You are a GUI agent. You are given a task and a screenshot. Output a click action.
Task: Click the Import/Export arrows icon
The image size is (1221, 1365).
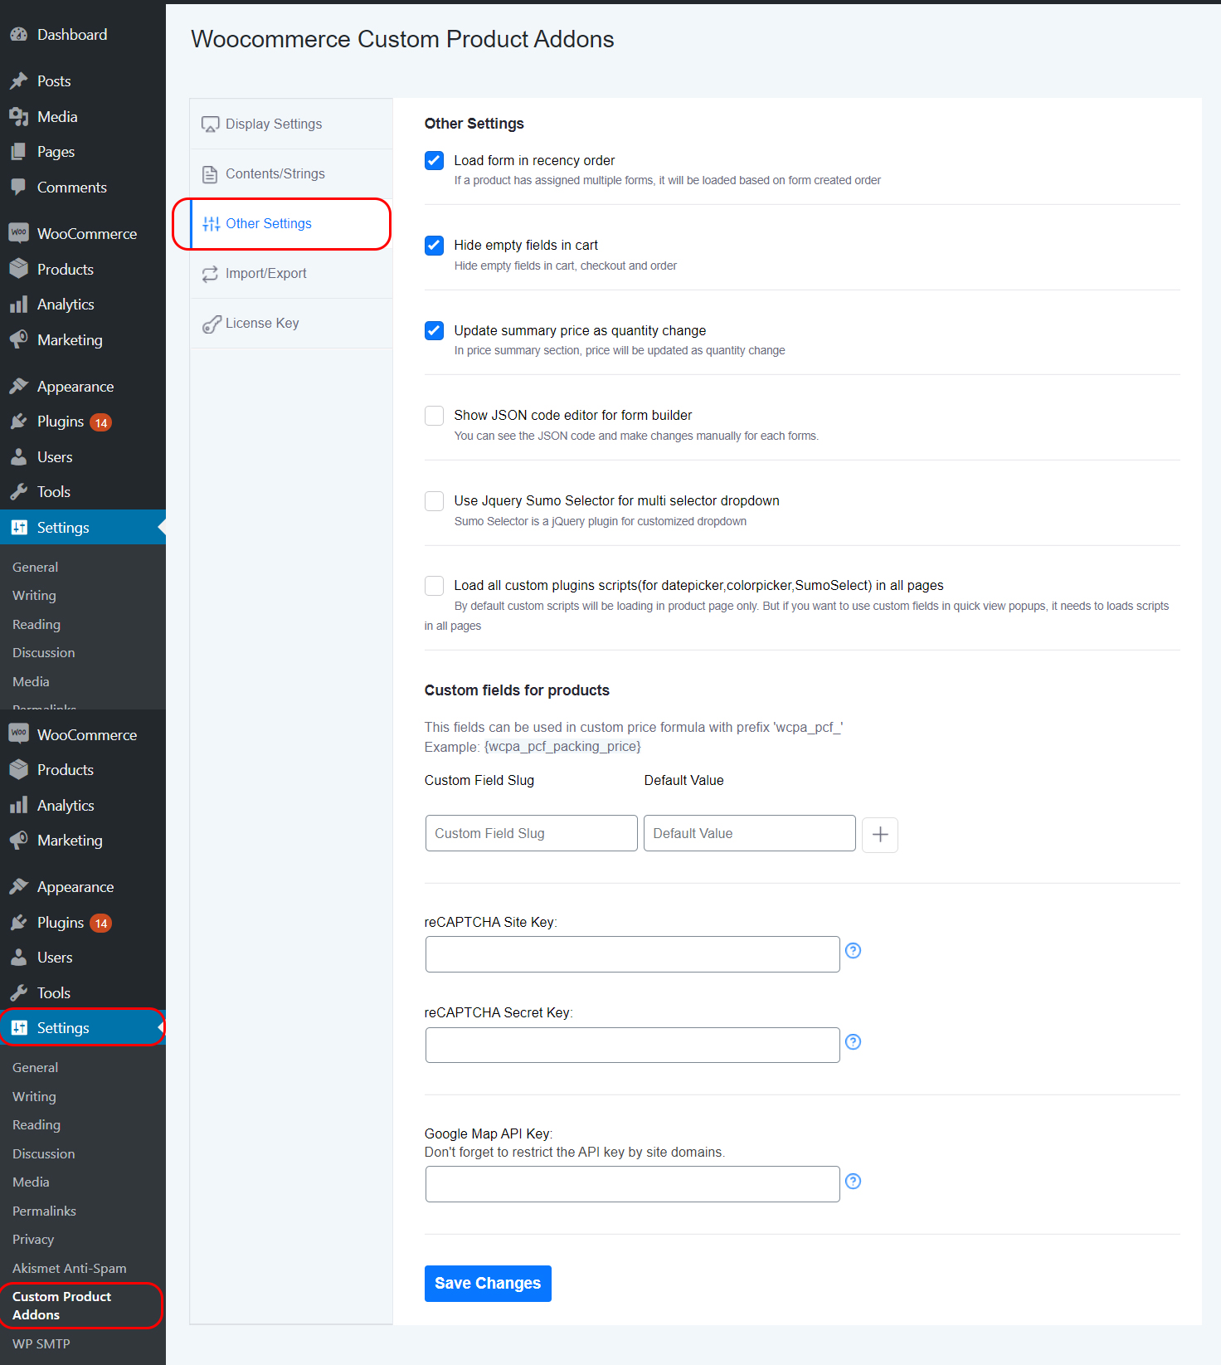(x=211, y=274)
